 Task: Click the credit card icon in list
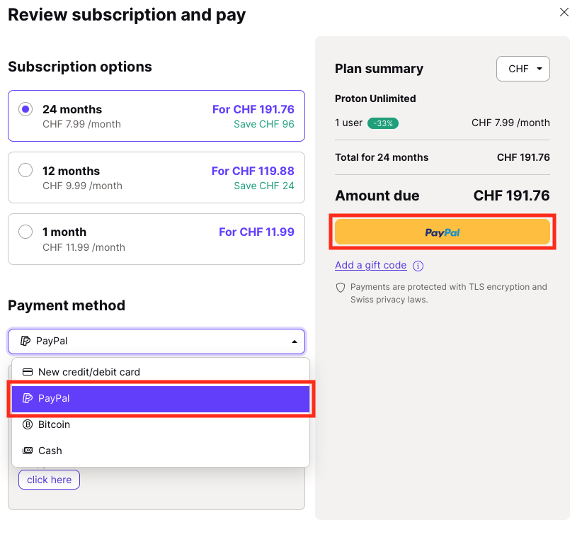[28, 372]
